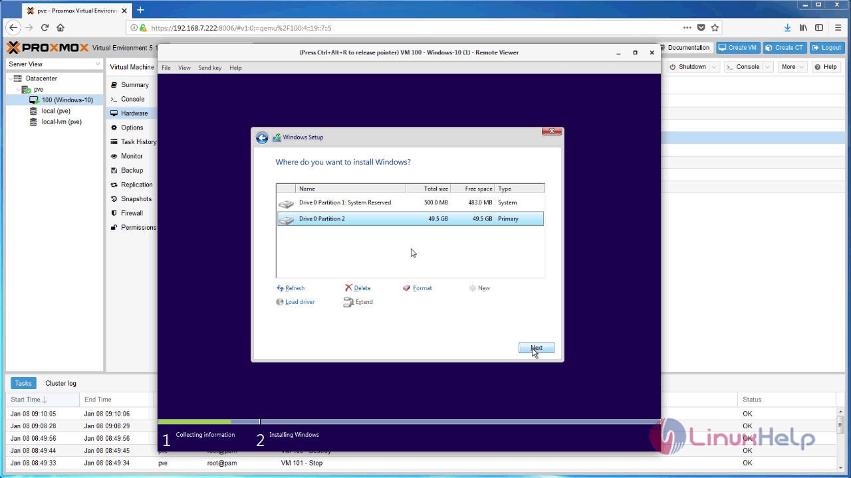The width and height of the screenshot is (851, 478).
Task: Click Firefox home icon
Action: (61, 28)
